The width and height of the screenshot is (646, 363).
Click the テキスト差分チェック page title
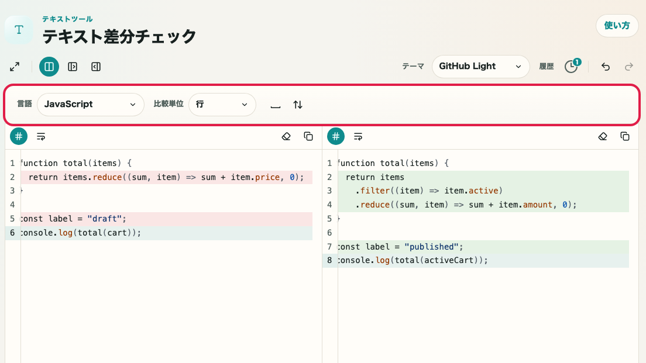[119, 36]
